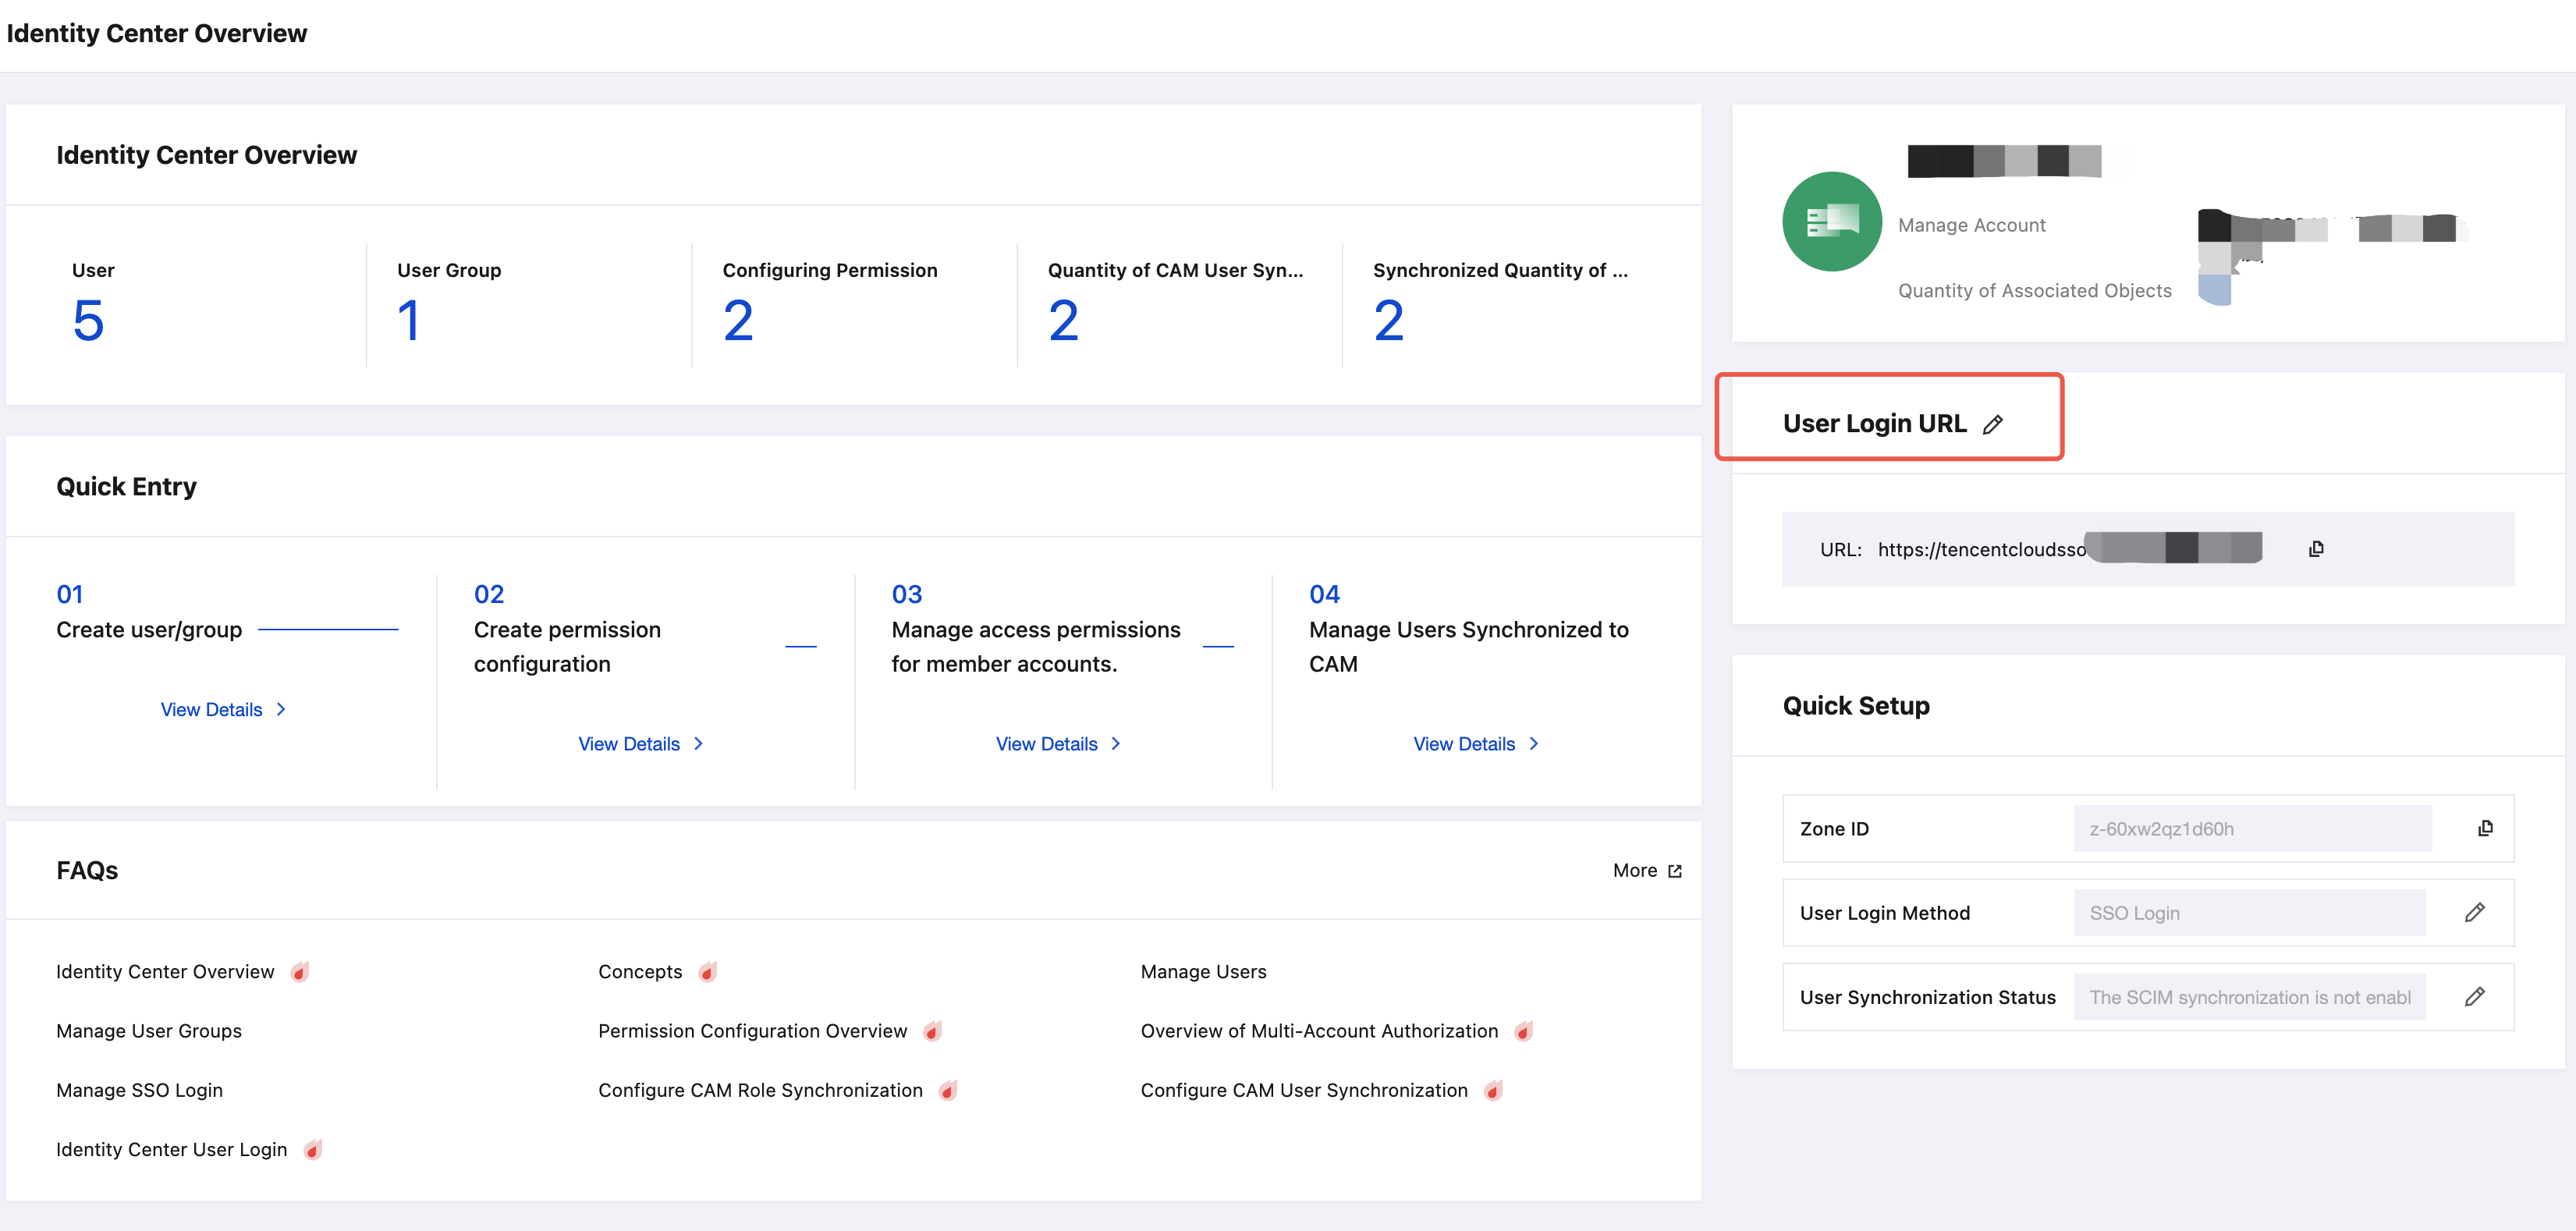
Task: Click the Zone ID field
Action: (x=2252, y=829)
